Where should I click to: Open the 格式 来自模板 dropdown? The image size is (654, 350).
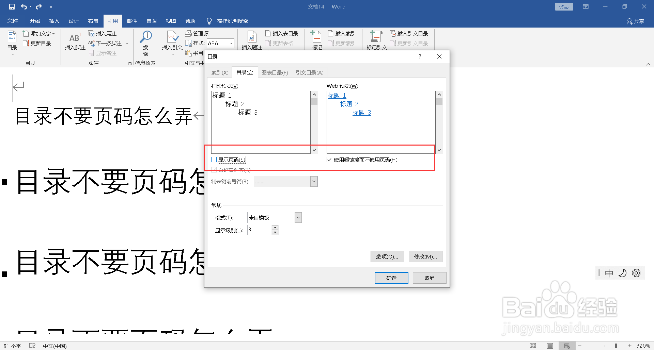pyautogui.click(x=298, y=217)
